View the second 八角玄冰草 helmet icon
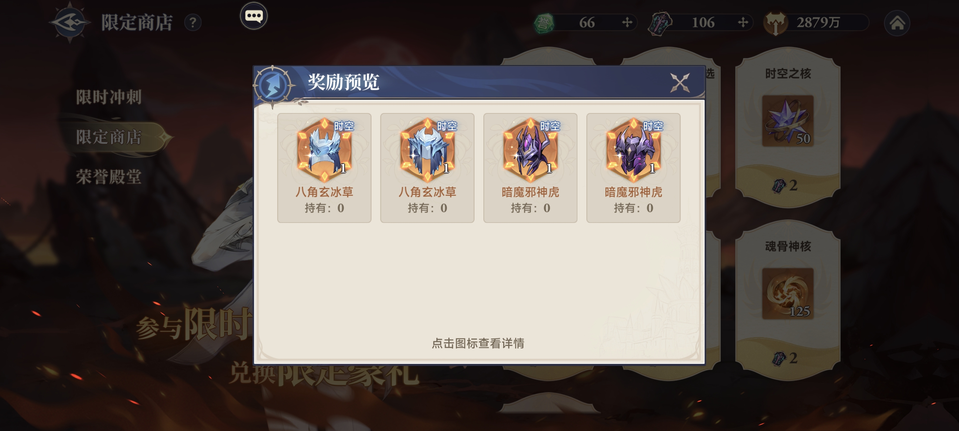The width and height of the screenshot is (959, 431). (x=427, y=150)
